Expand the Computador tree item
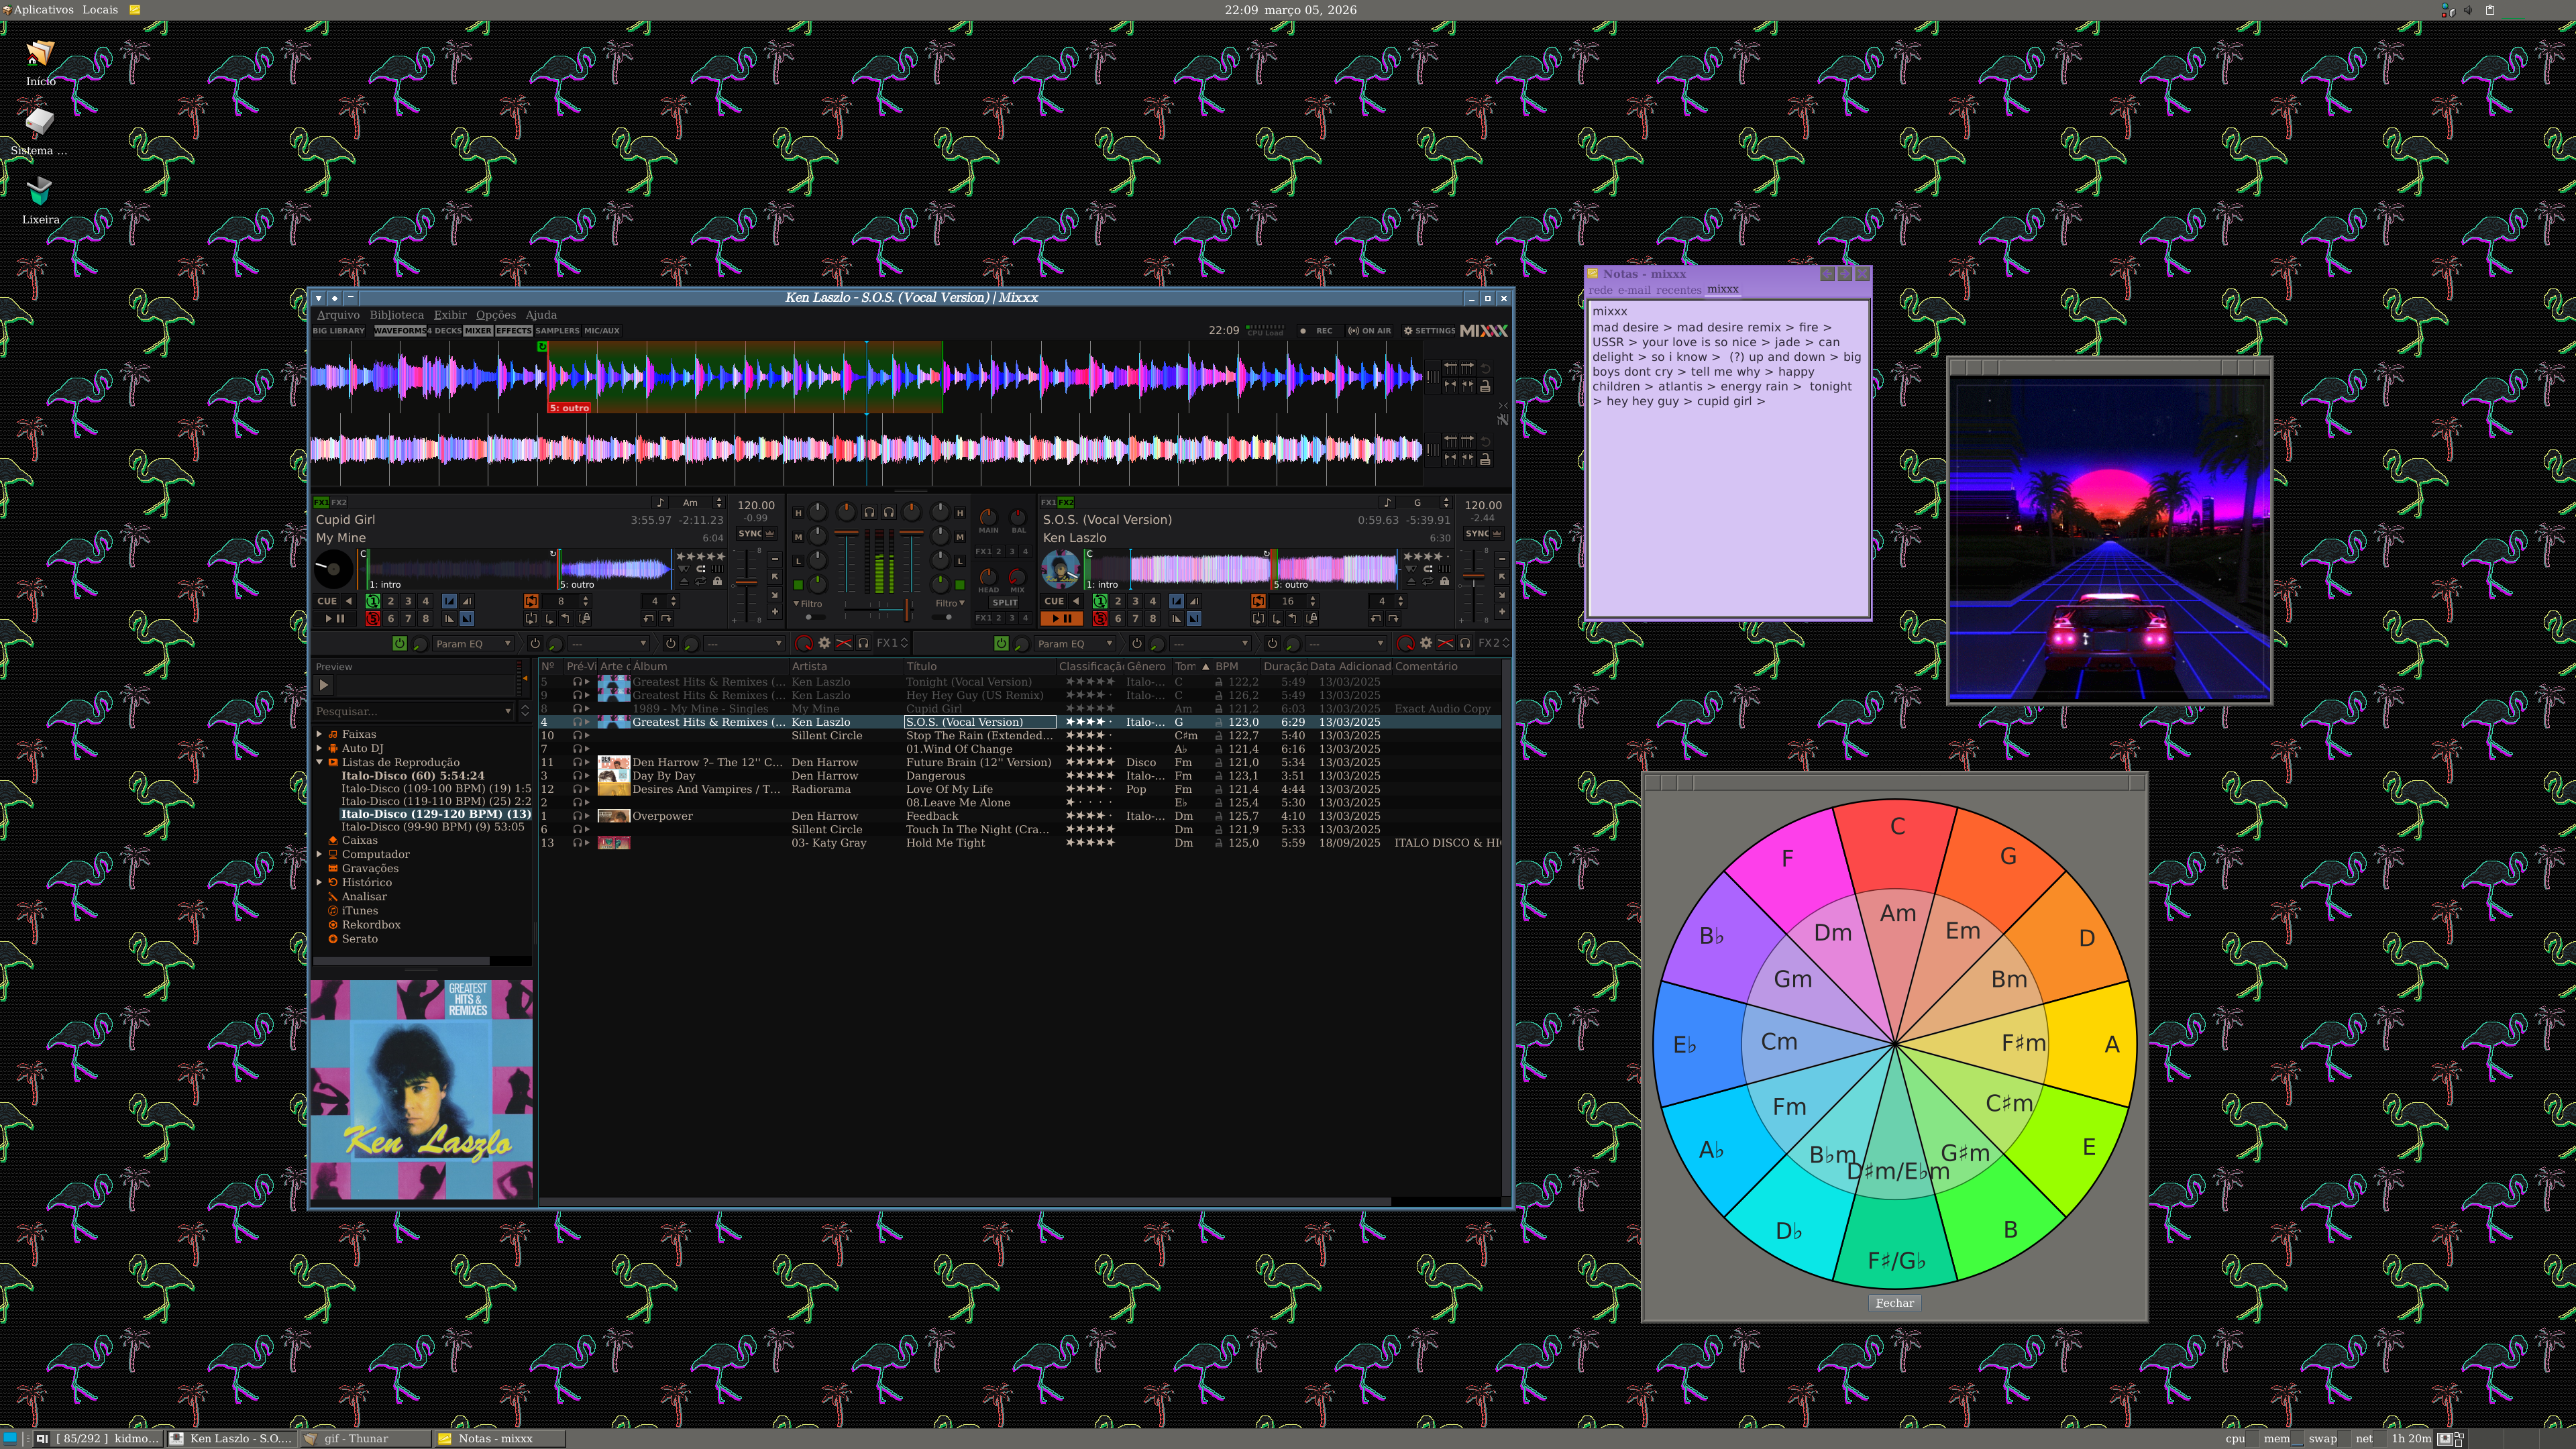Screen dimensions: 2576x1449 coord(320,854)
